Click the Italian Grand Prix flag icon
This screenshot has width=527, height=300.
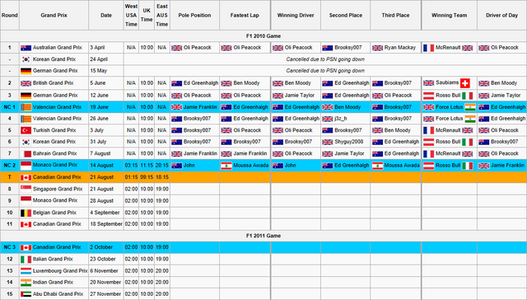tap(26, 260)
